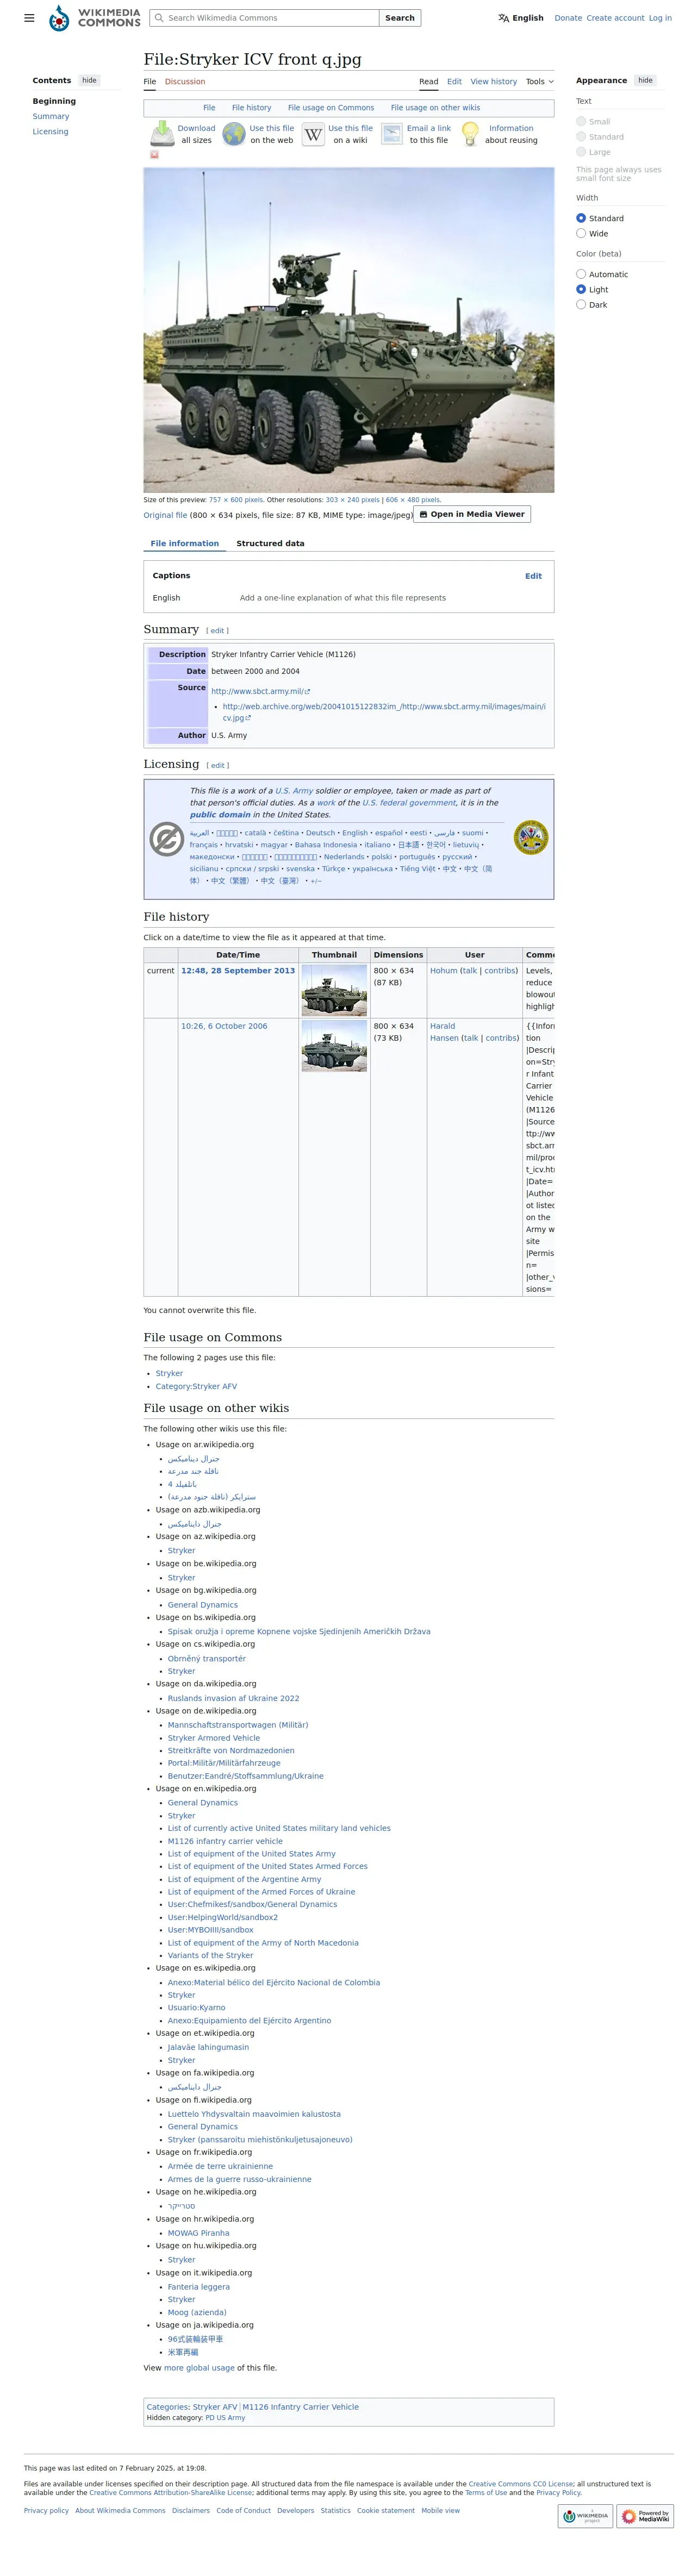Open the Privacy policy footer link
The height and width of the screenshot is (2576, 698).
46,2511
